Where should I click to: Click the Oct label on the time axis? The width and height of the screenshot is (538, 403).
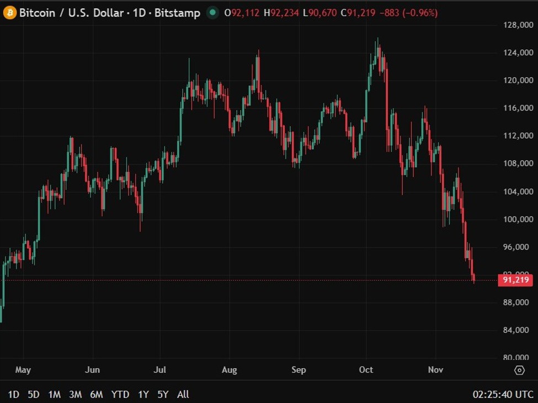pos(366,370)
